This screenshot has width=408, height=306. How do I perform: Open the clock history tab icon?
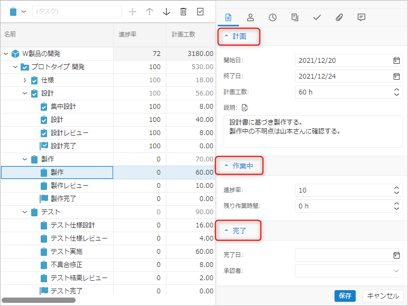273,17
